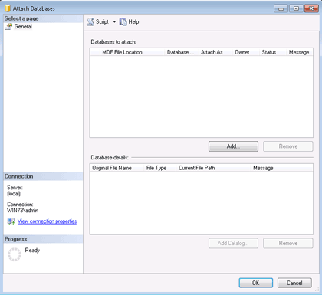Click the Add... button
The height and width of the screenshot is (295, 322).
233,146
